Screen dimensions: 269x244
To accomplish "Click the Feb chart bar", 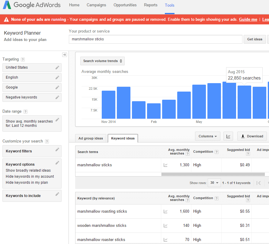I will 154,111.
